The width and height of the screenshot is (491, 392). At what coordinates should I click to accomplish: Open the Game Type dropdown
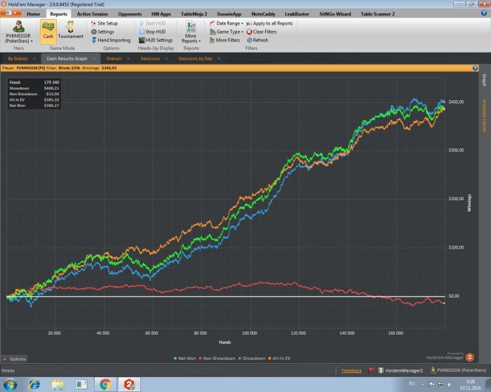226,31
